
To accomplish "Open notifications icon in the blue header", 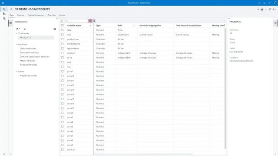I will [265, 3].
